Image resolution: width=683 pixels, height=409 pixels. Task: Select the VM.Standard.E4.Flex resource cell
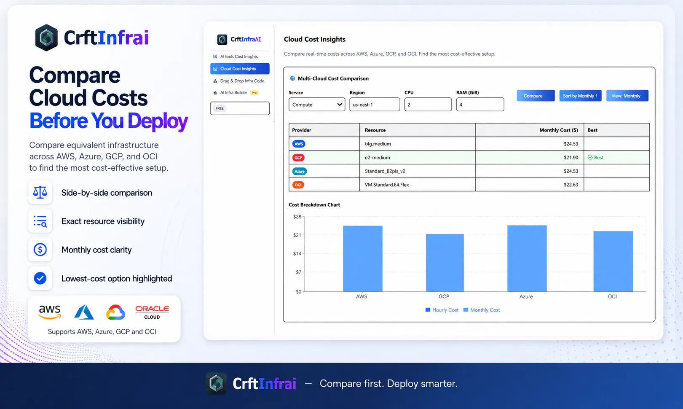point(418,184)
